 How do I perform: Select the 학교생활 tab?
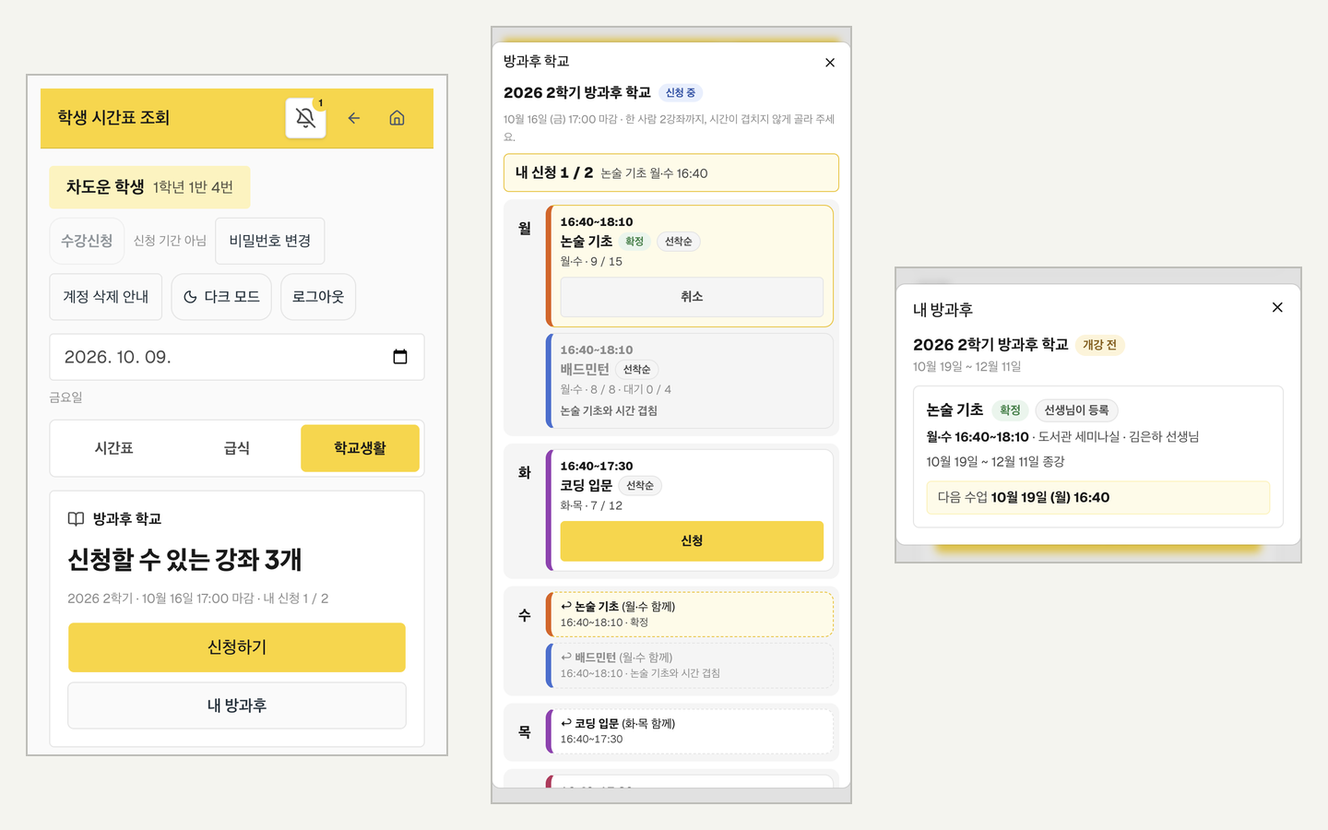point(360,448)
